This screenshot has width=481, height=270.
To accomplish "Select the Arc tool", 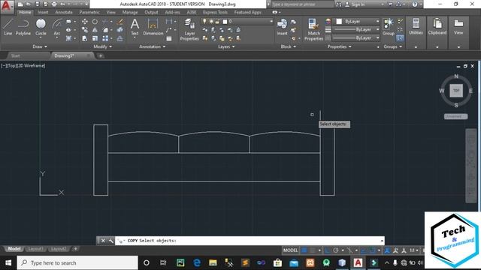I will coord(57,28).
